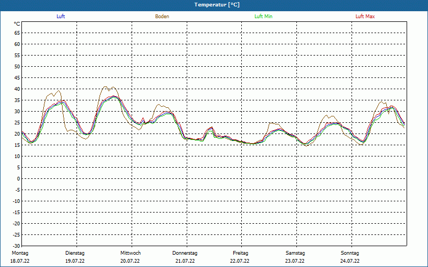Click the y-axis value '-30'

tap(17, 246)
